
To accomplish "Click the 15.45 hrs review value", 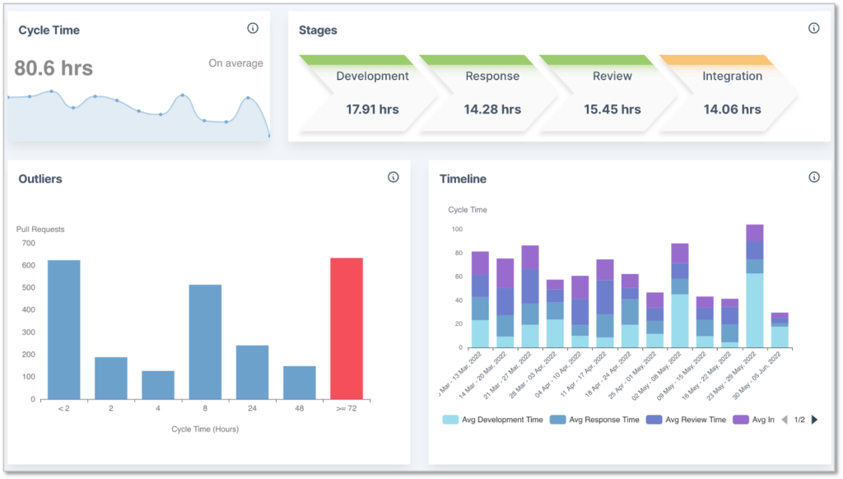I will [x=612, y=109].
